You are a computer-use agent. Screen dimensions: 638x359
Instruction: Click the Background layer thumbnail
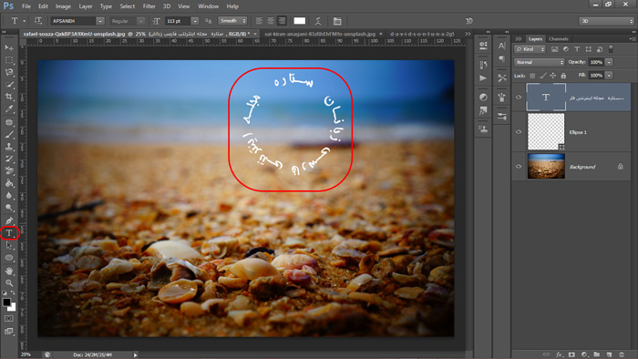546,166
